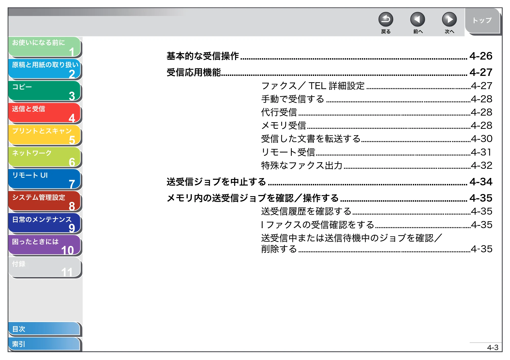Open メモリ内の送受信ジョブを確認／操作する heading

coord(329,198)
